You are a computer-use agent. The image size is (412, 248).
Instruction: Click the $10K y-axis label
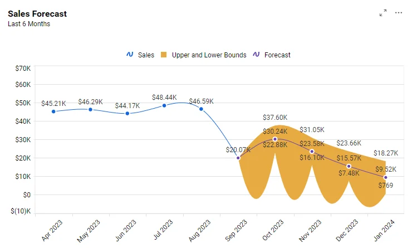click(23, 177)
